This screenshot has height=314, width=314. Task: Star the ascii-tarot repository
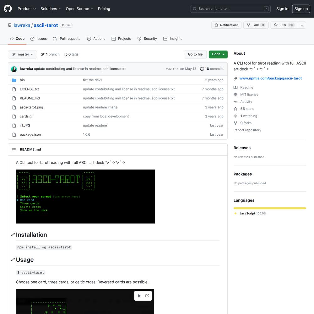pos(284,25)
